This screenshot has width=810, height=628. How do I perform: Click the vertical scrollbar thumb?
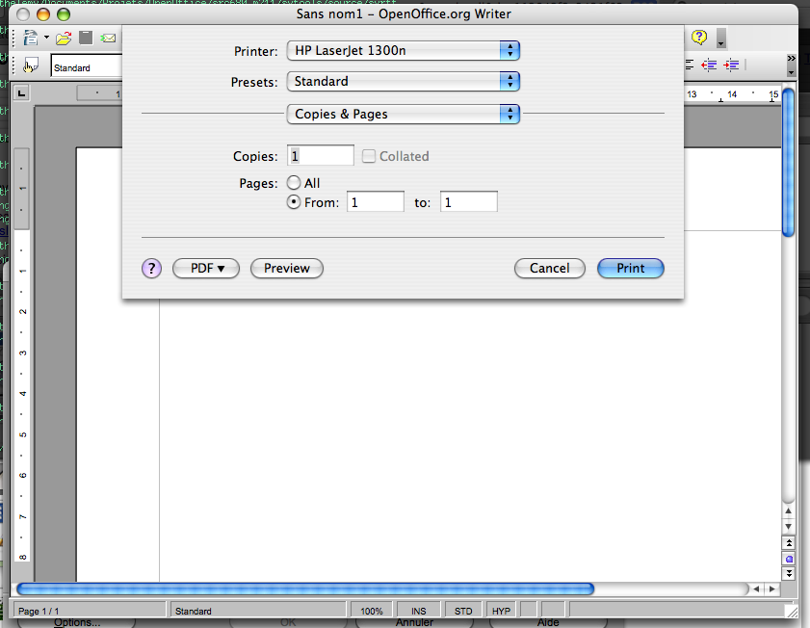(x=788, y=162)
